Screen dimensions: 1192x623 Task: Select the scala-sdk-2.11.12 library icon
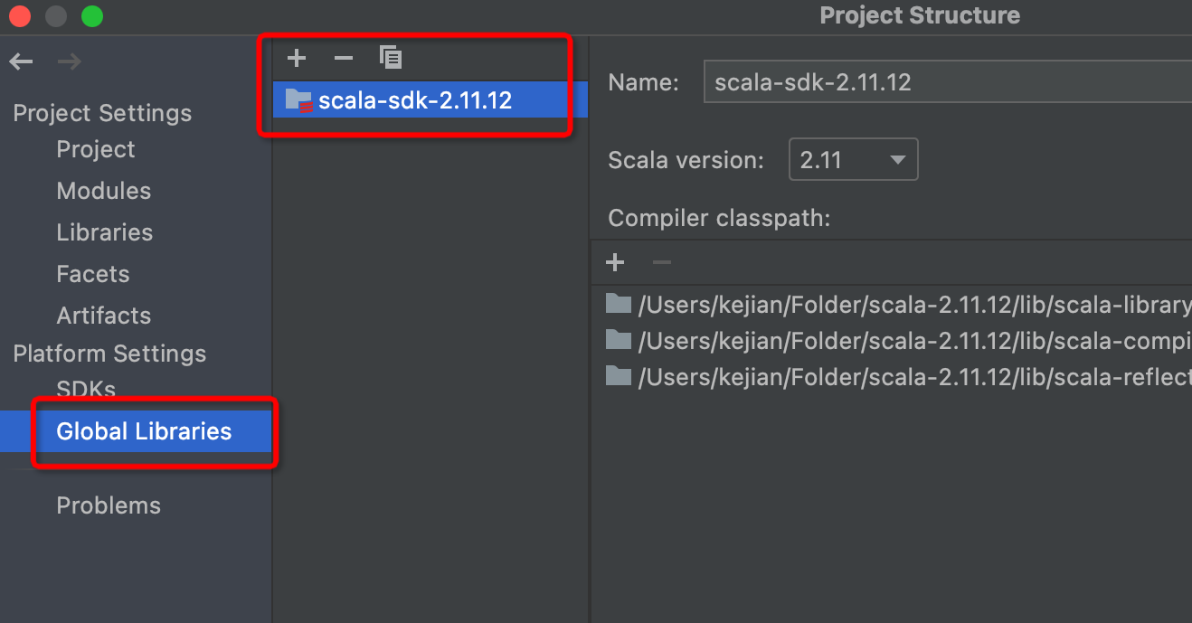[298, 99]
